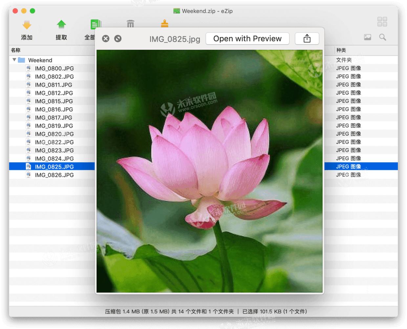407x329 pixels.
Task: Open the share menu in preview
Action: coord(307,39)
